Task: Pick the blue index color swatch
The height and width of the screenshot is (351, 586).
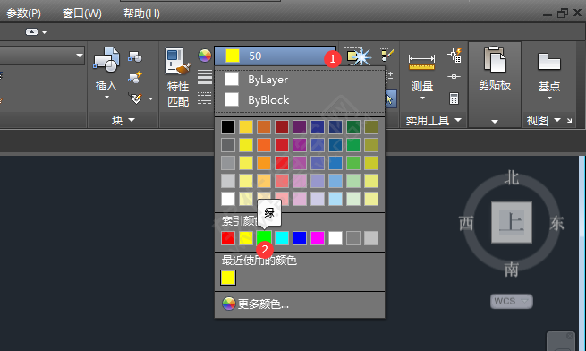Action: pos(300,238)
